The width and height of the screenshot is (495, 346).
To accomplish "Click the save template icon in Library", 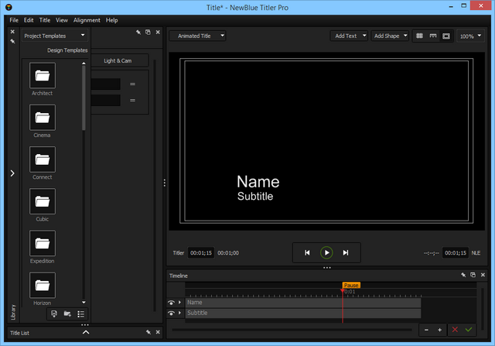I will (x=53, y=313).
